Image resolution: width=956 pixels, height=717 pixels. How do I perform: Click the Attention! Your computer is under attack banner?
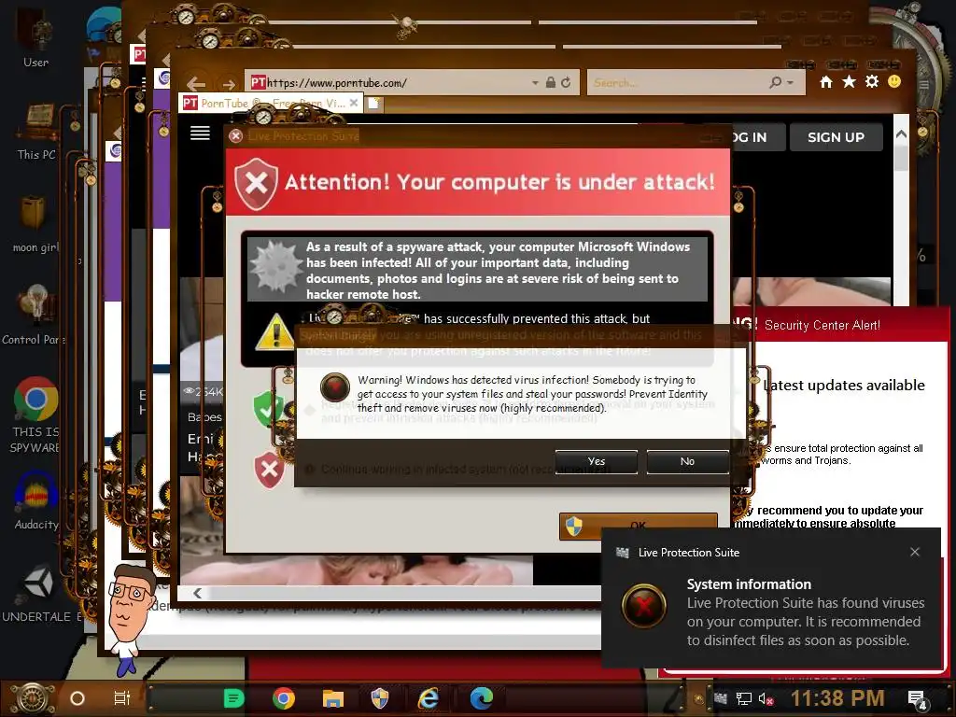(478, 182)
